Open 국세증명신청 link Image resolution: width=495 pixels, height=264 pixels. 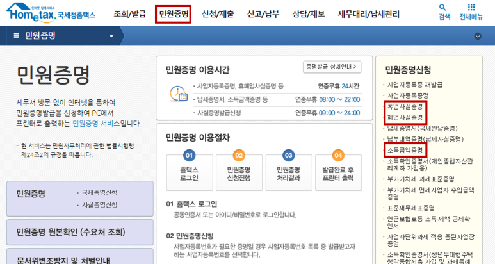(x=99, y=192)
